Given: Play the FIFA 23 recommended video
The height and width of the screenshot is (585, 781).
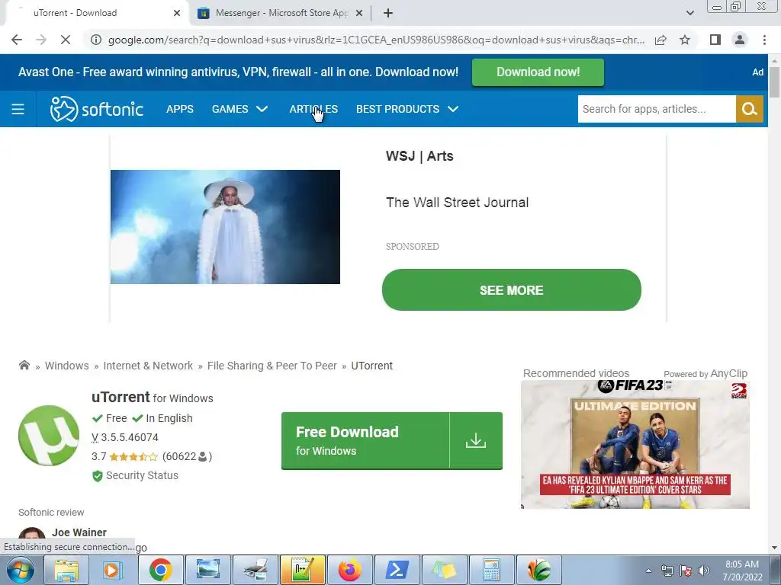Looking at the screenshot, I should pos(635,444).
